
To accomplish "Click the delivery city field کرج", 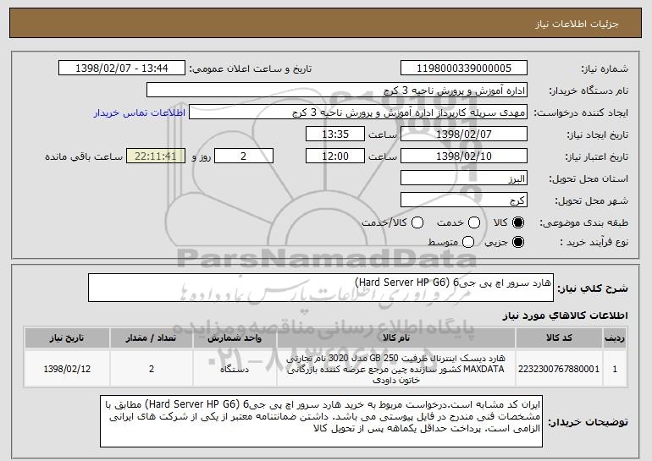I will pos(464,200).
